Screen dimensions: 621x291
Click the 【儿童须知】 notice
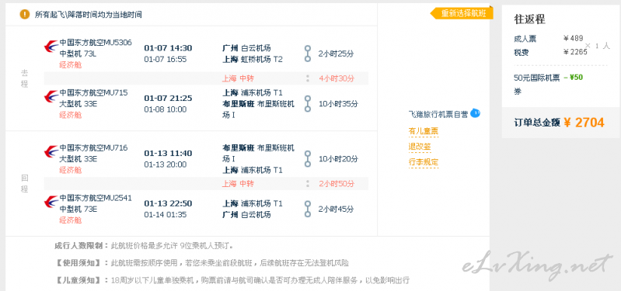[x=232, y=280]
